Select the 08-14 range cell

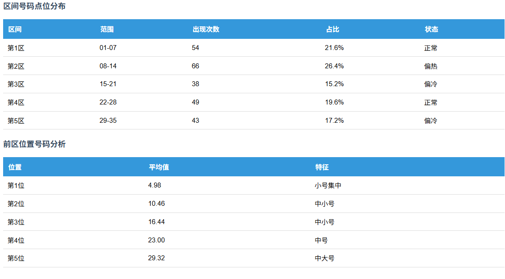tap(108, 66)
